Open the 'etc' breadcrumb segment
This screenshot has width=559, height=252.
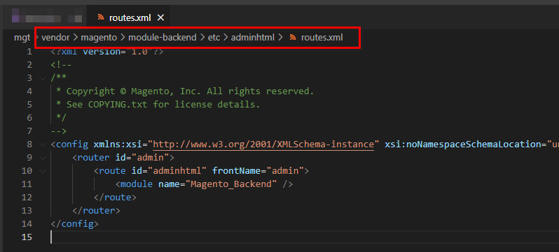coord(214,37)
